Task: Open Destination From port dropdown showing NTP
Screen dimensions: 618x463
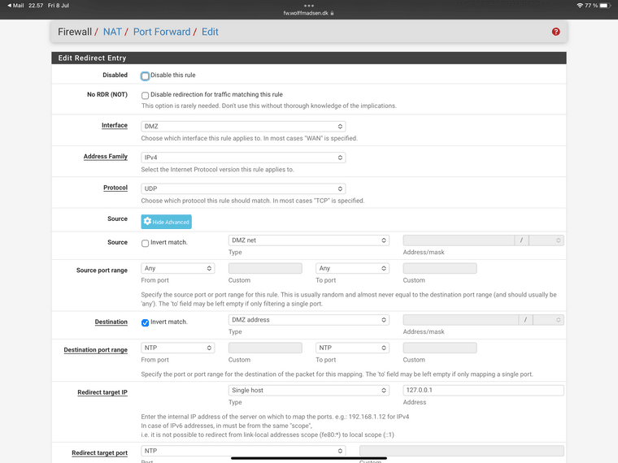Action: [x=178, y=348]
